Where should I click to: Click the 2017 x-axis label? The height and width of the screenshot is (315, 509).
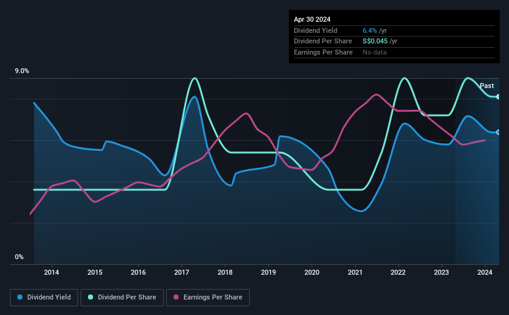click(x=182, y=272)
